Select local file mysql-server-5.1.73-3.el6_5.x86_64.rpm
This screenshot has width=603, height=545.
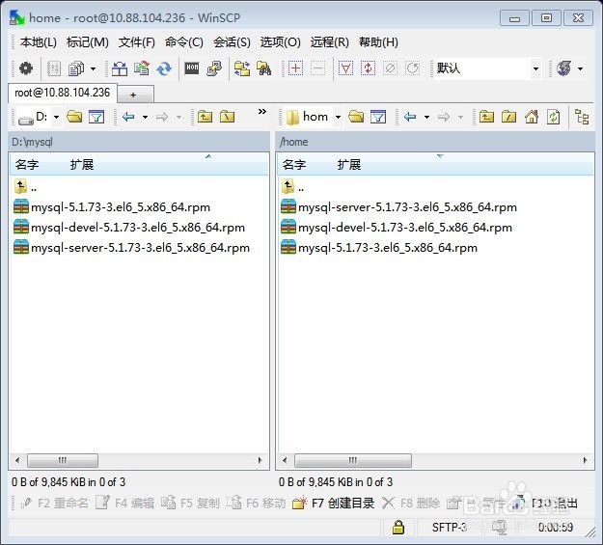131,247
